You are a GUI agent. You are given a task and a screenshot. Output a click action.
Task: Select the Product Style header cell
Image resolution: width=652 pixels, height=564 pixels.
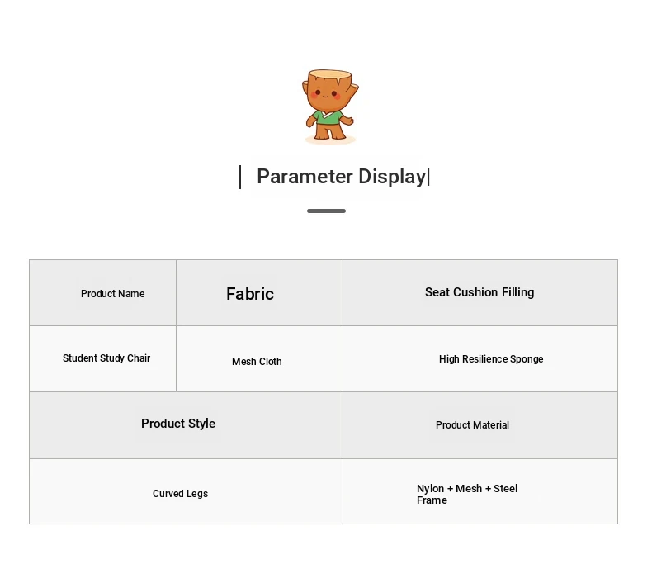(x=186, y=425)
